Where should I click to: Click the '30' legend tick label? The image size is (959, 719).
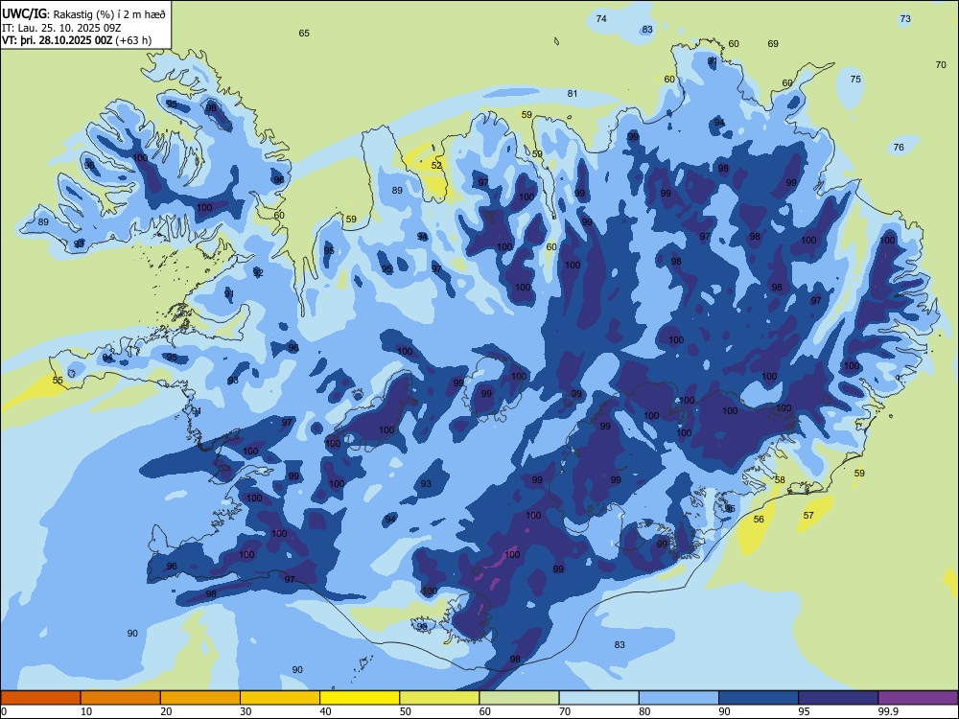(x=246, y=711)
